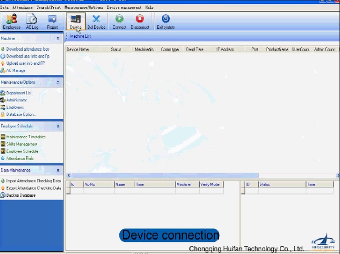The height and width of the screenshot is (254, 340).
Task: Click the Ac-No column header
Action: click(x=99, y=185)
